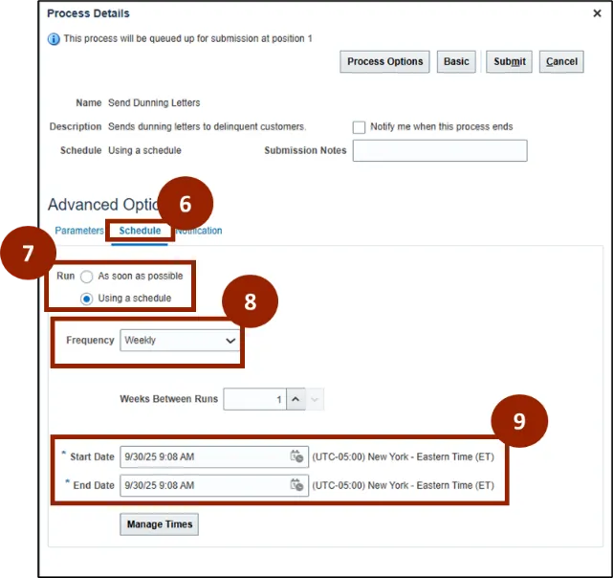613x578 pixels.
Task: Click the End Date Eastern Time zone text
Action: pos(403,485)
